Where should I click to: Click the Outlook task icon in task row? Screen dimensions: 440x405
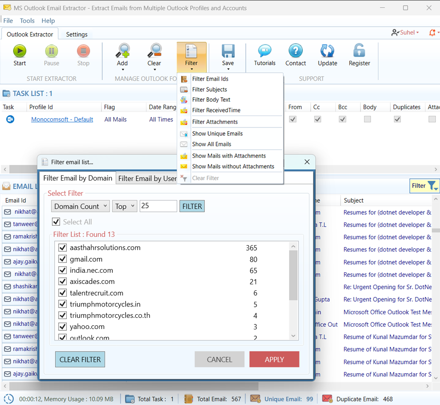point(11,119)
